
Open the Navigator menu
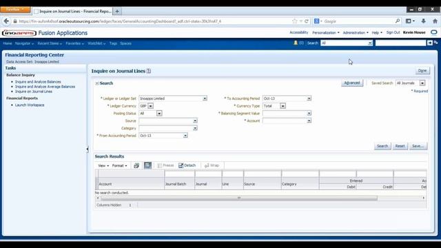point(24,43)
